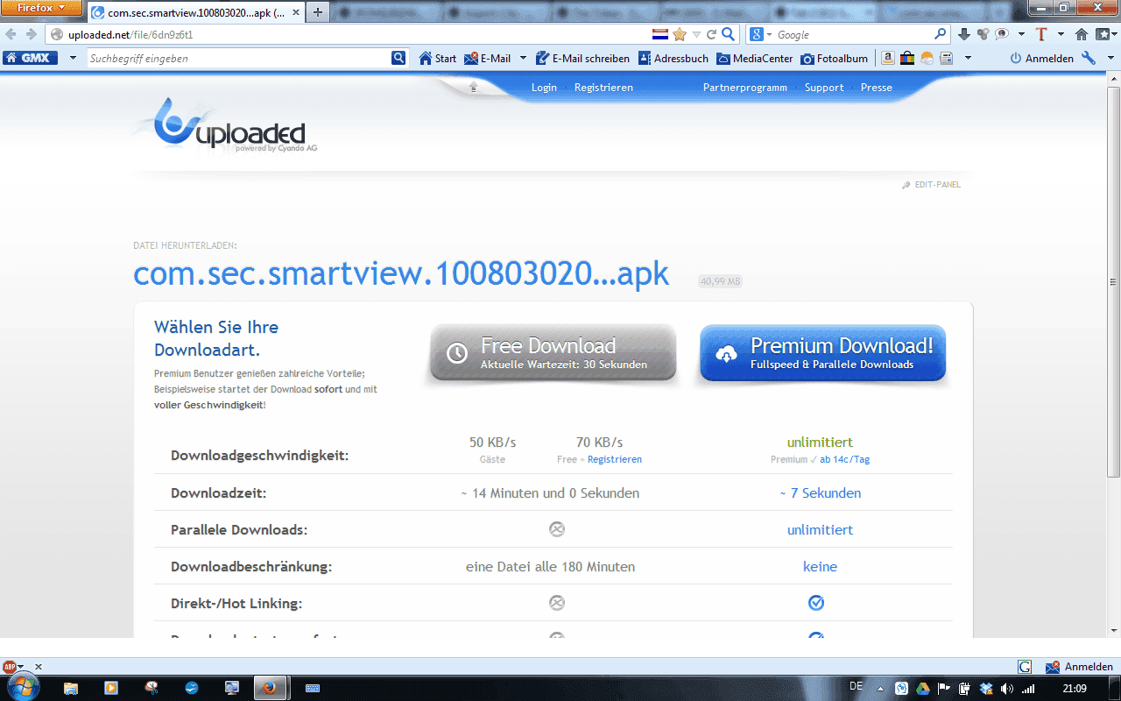Click GMX search magnifier button

tap(398, 58)
